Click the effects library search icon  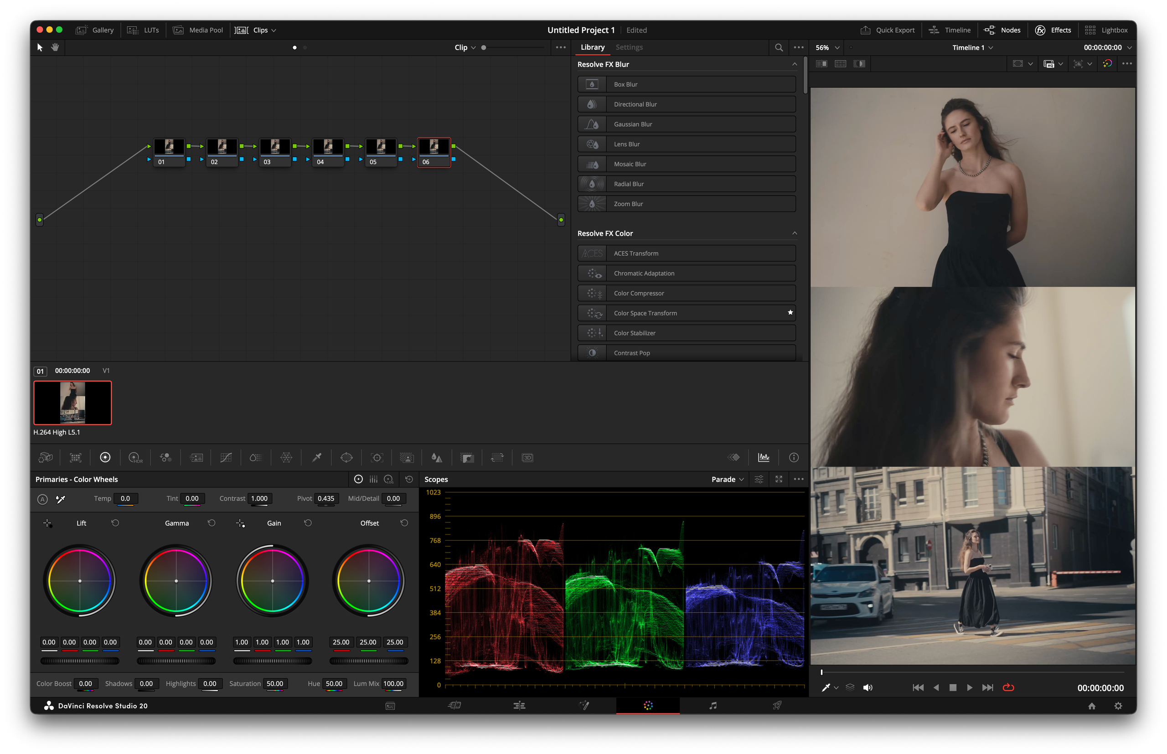pos(778,47)
